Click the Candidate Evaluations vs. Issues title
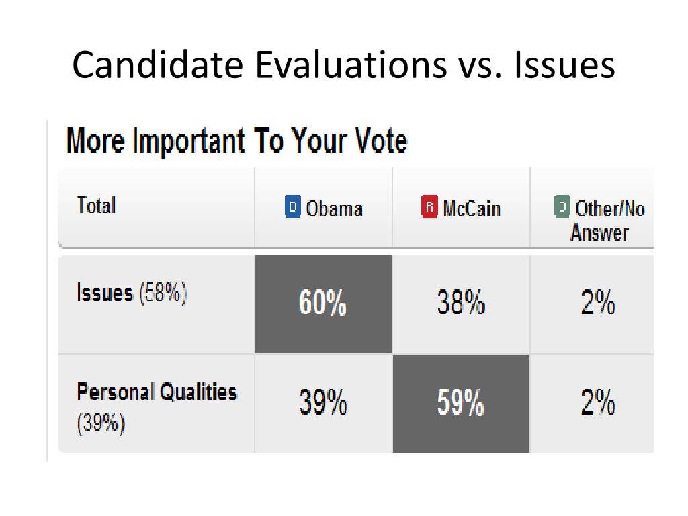This screenshot has width=688, height=516. 343,65
